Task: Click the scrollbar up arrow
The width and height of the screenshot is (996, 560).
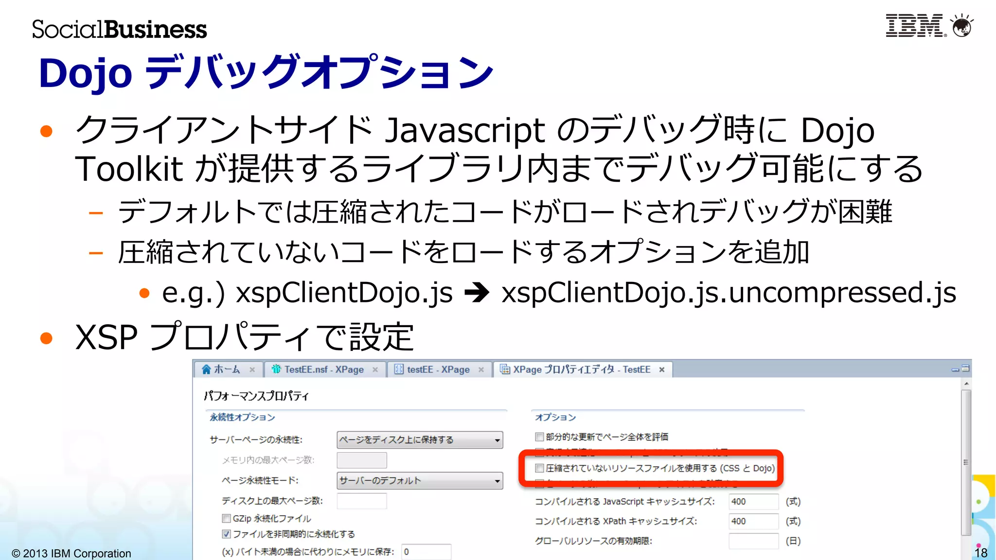Action: tap(966, 384)
